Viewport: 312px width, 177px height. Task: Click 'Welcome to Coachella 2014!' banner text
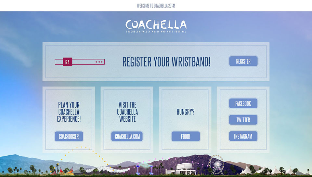pos(156,6)
